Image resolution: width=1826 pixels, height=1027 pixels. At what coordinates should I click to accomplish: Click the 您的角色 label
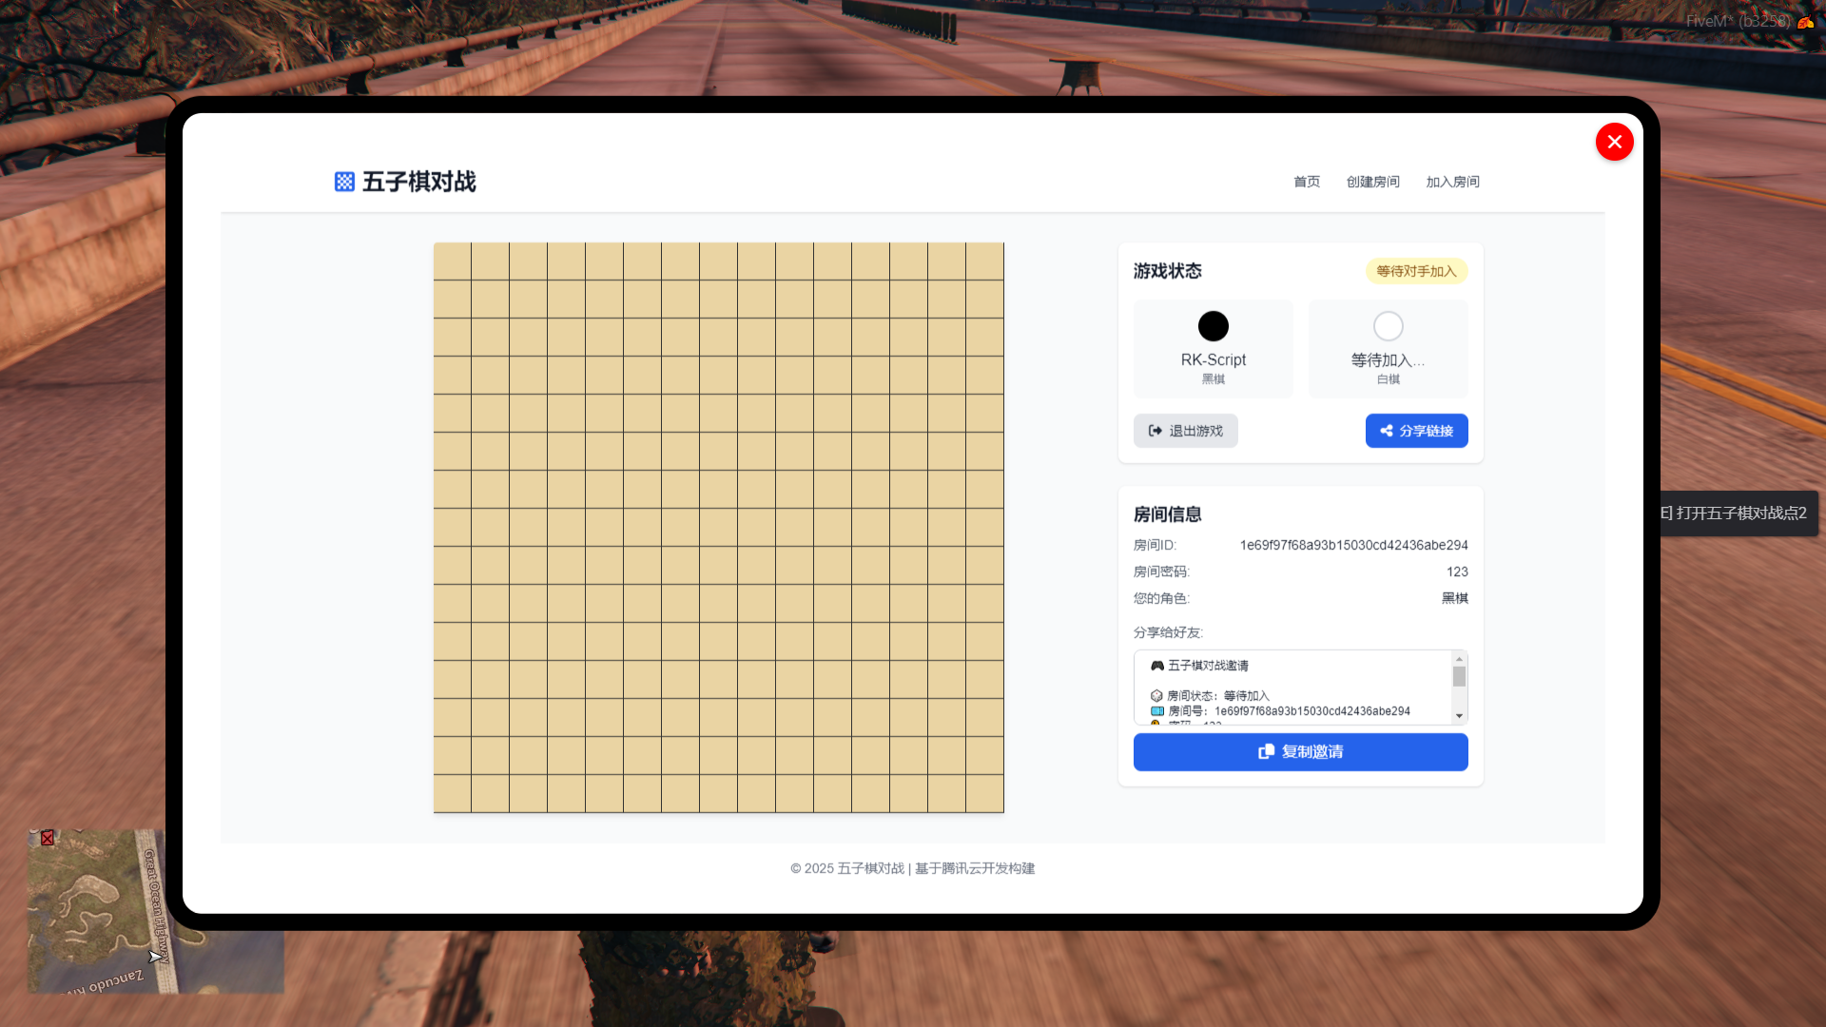[x=1161, y=598]
